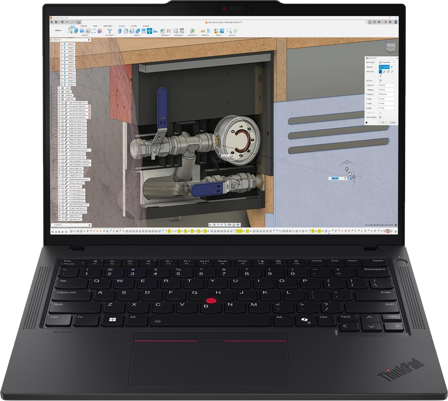Toggle visibility of the Clean Frame Model component

pos(59,102)
